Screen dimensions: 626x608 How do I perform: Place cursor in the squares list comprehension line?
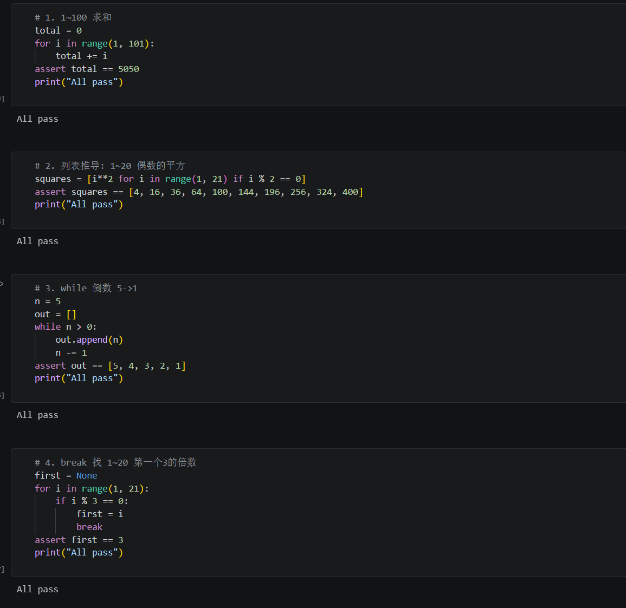170,179
